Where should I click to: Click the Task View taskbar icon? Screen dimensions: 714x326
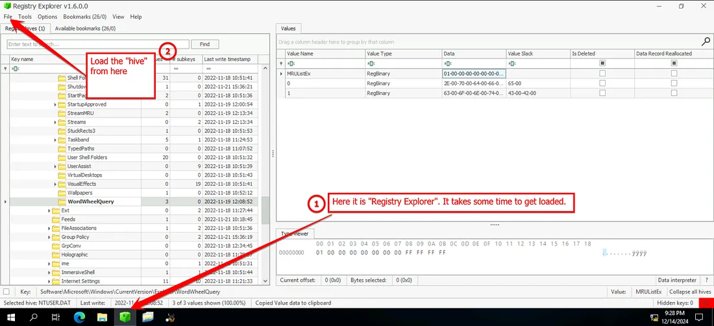56,317
